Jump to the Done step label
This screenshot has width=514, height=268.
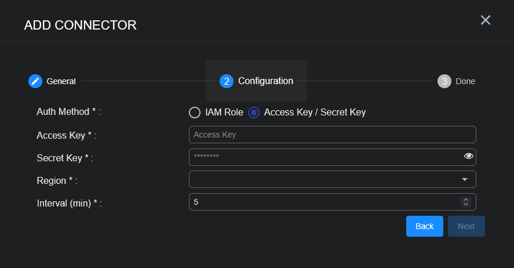pos(465,81)
